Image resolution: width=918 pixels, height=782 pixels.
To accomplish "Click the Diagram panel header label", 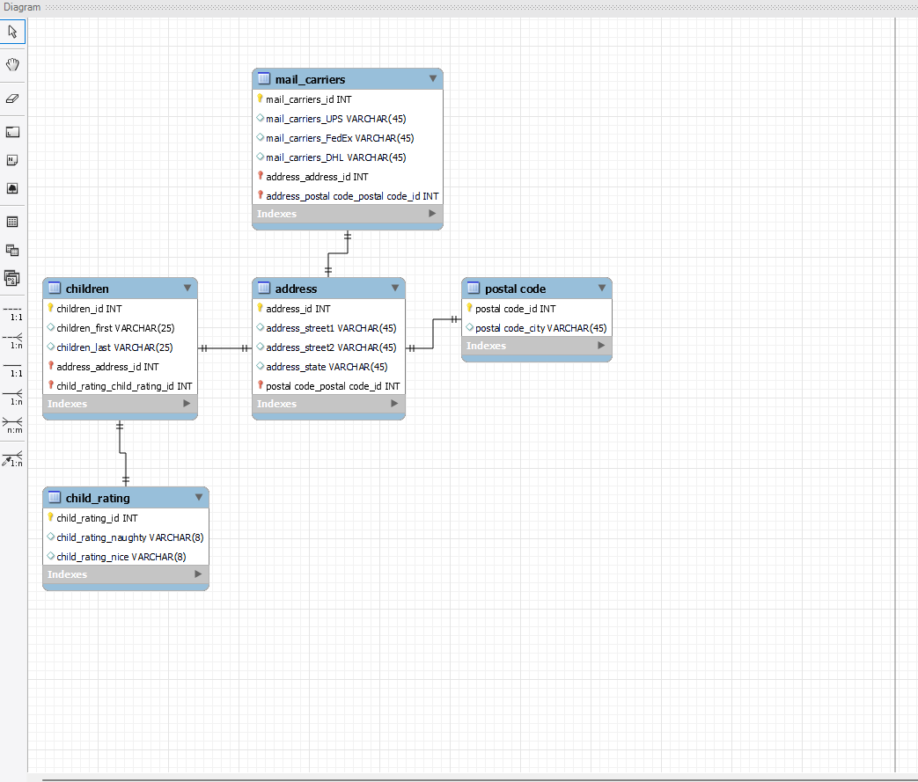I will [x=22, y=7].
